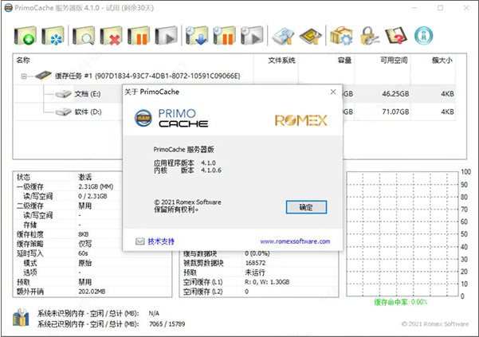The width and height of the screenshot is (479, 337).
Task: Click the 60s delayed write value
Action: [83, 253]
